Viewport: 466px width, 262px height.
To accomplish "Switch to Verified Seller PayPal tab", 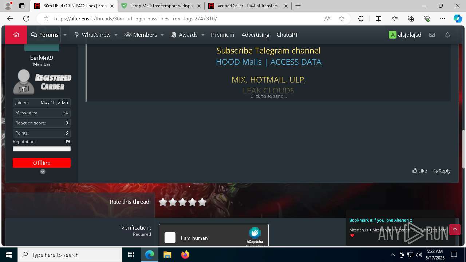I will coord(248,6).
